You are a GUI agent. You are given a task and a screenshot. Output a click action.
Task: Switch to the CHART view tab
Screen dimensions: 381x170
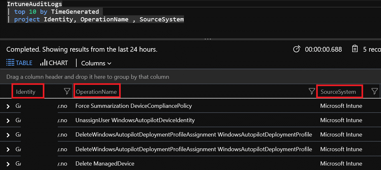[54, 63]
